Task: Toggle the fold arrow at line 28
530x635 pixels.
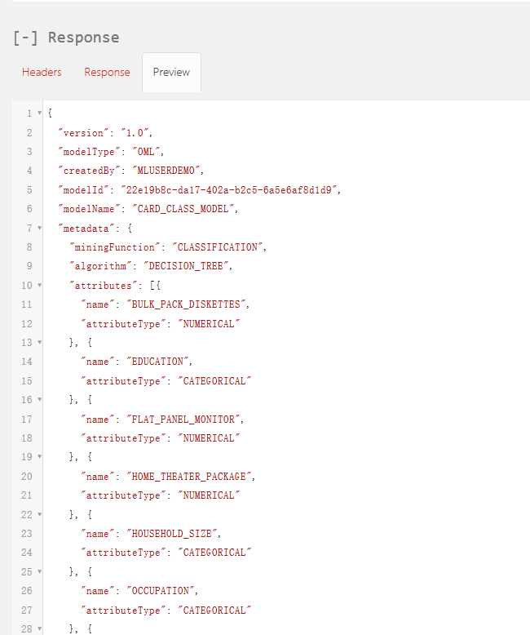Action: click(x=40, y=629)
